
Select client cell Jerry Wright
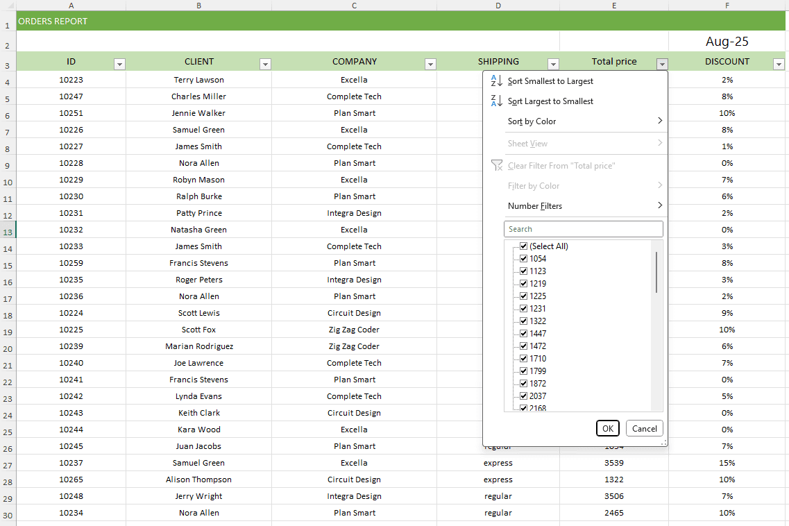tap(198, 496)
